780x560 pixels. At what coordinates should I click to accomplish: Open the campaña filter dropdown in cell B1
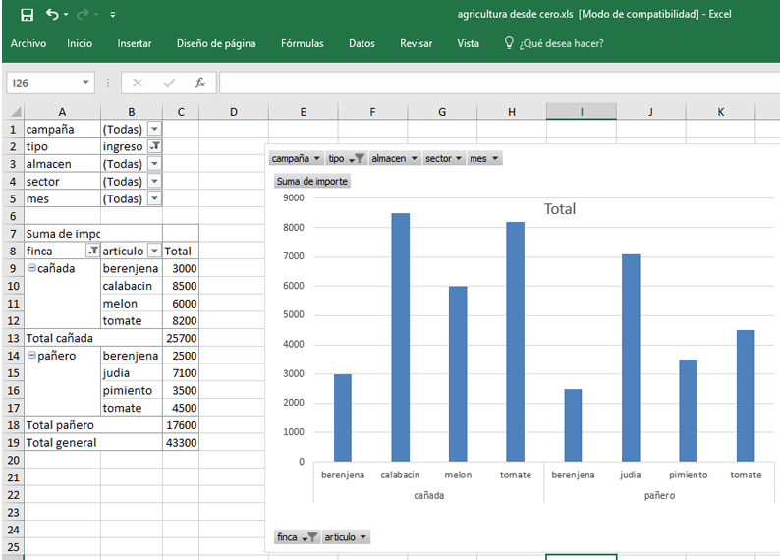pos(154,129)
